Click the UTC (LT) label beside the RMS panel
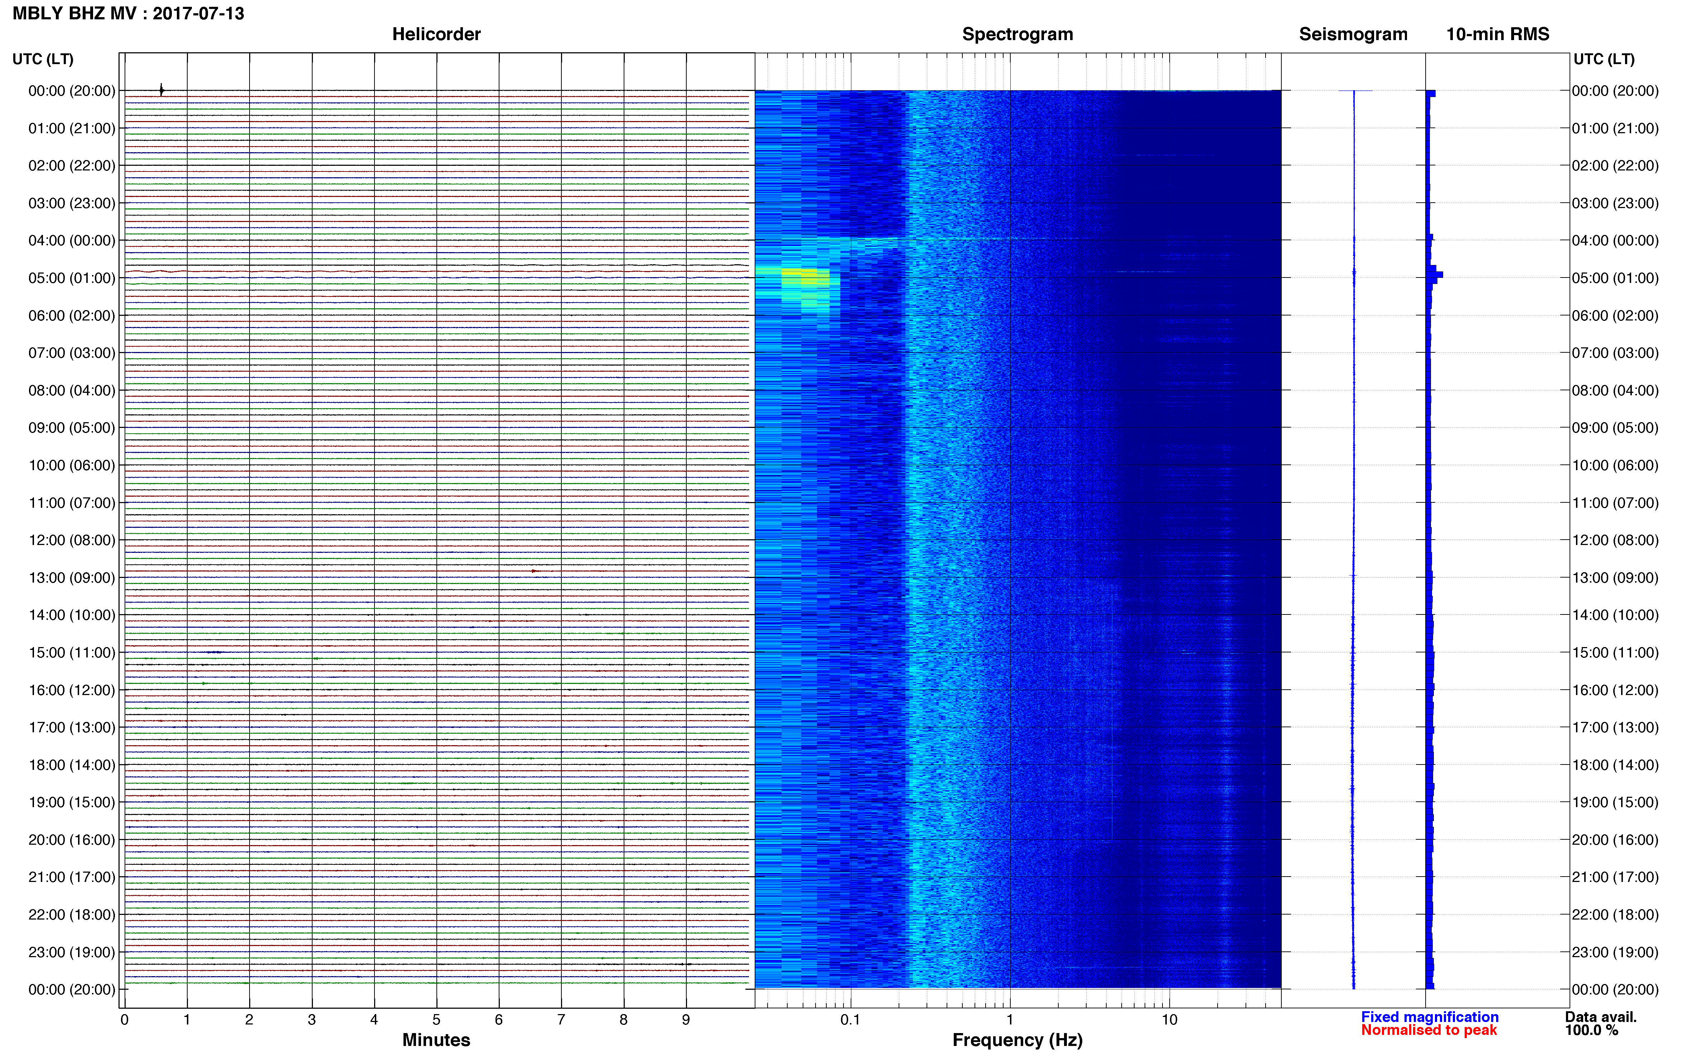The height and width of the screenshot is (1061, 1697). [x=1604, y=59]
